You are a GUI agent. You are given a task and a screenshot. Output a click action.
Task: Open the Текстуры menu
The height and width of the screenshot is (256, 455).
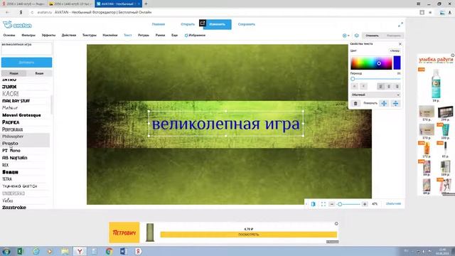(x=90, y=35)
